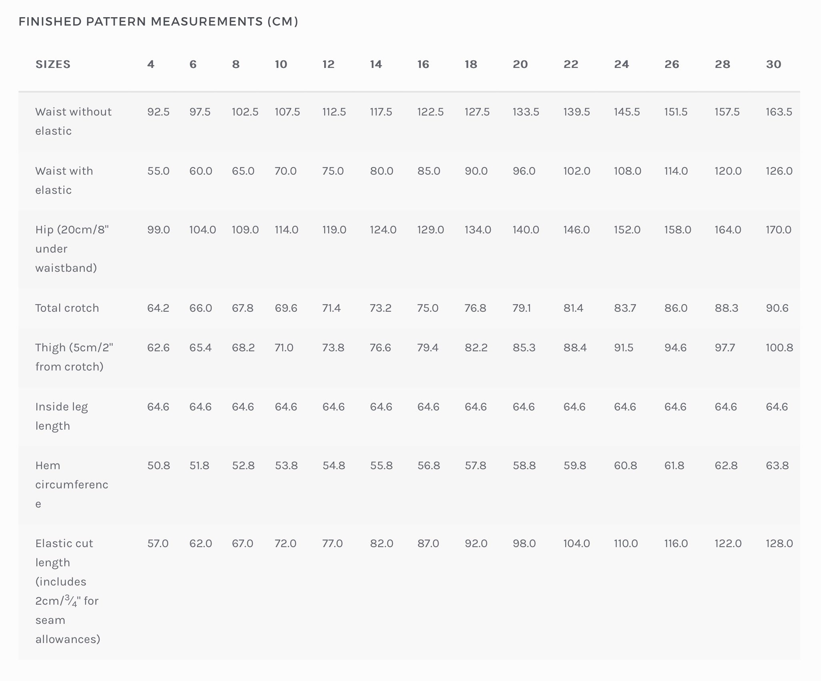This screenshot has width=821, height=681.
Task: Click the size 18 column header
Action: tap(471, 64)
